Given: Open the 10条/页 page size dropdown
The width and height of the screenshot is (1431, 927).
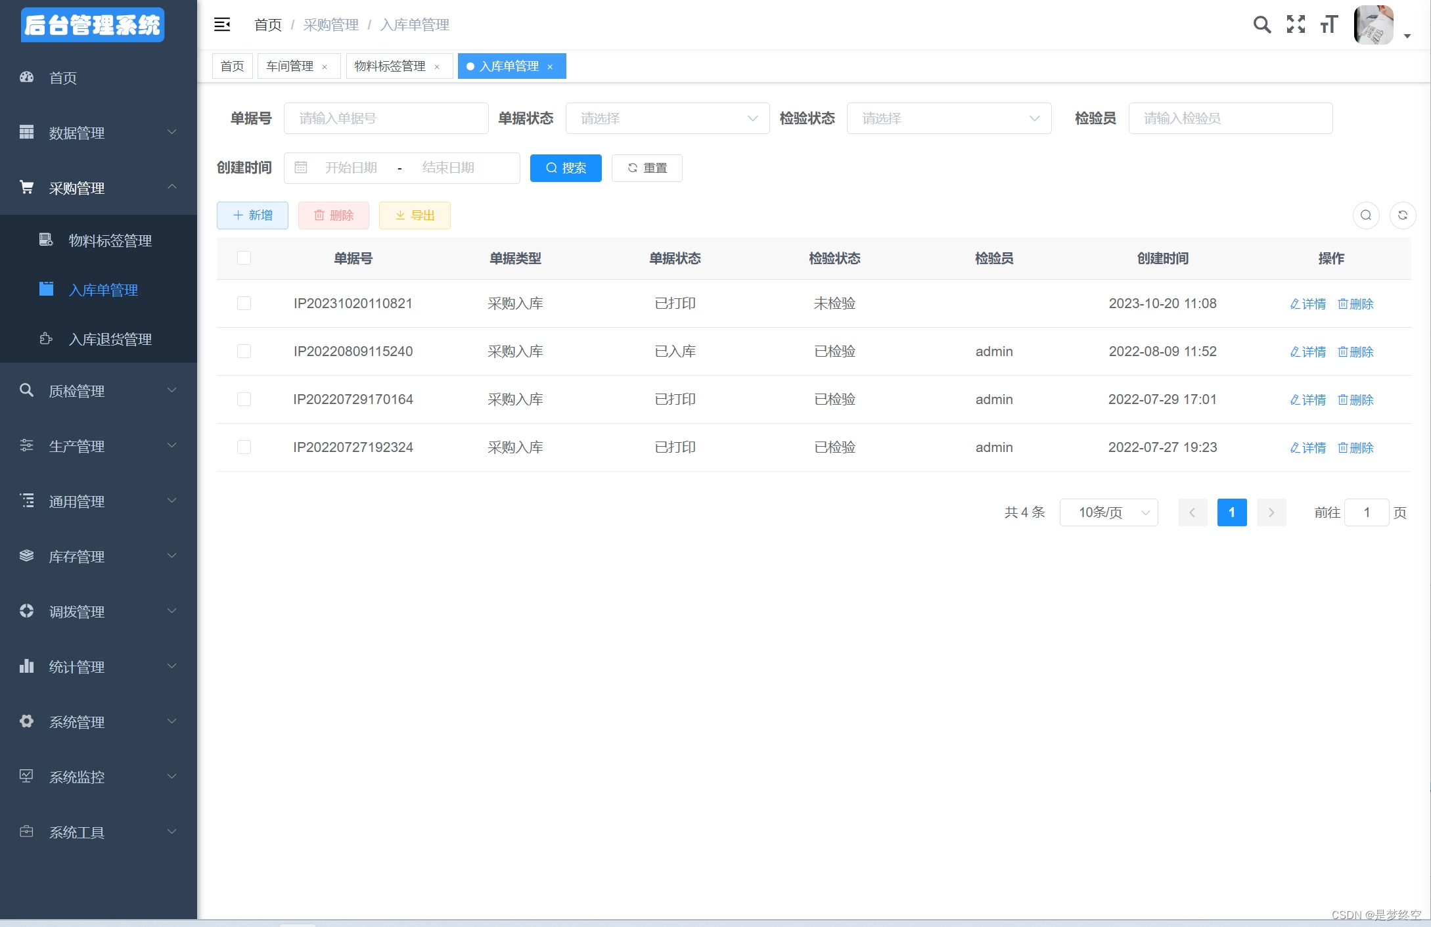Looking at the screenshot, I should click(x=1108, y=512).
